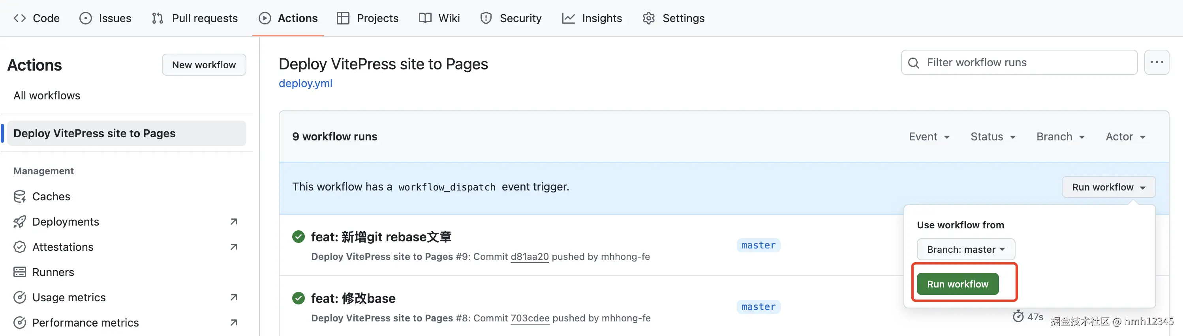Select All workflows in sidebar
The width and height of the screenshot is (1183, 336).
pyautogui.click(x=47, y=95)
